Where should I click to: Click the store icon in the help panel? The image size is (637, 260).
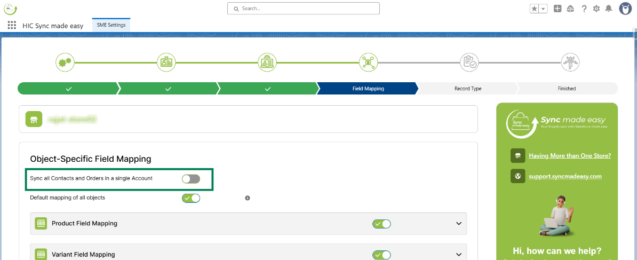point(517,155)
